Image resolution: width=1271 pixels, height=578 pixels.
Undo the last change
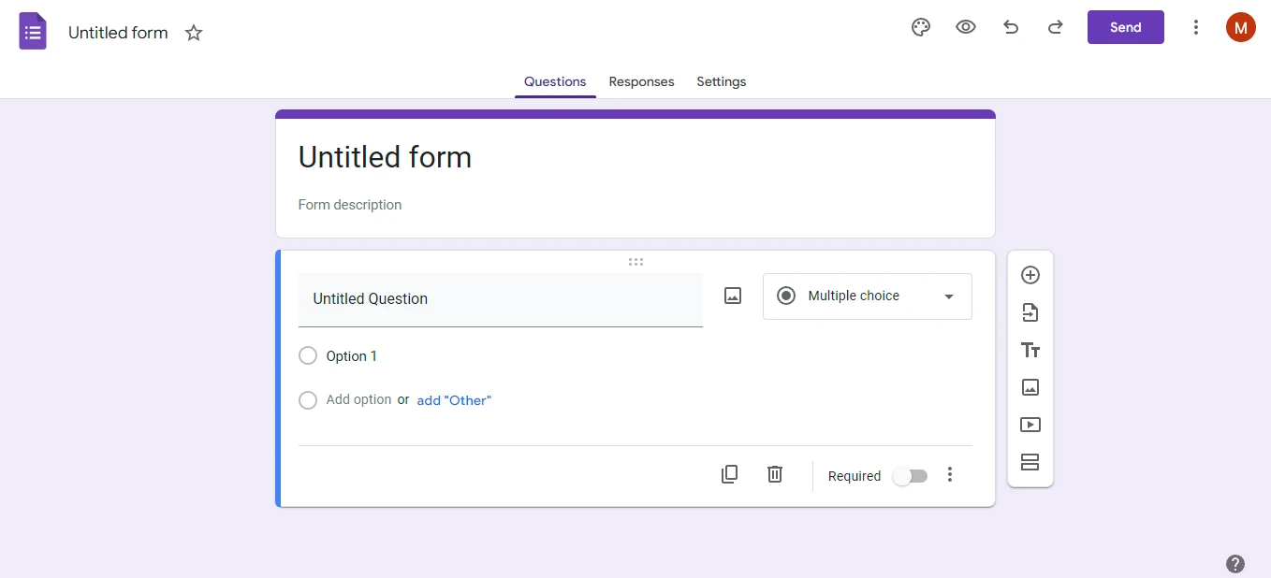[1010, 27]
